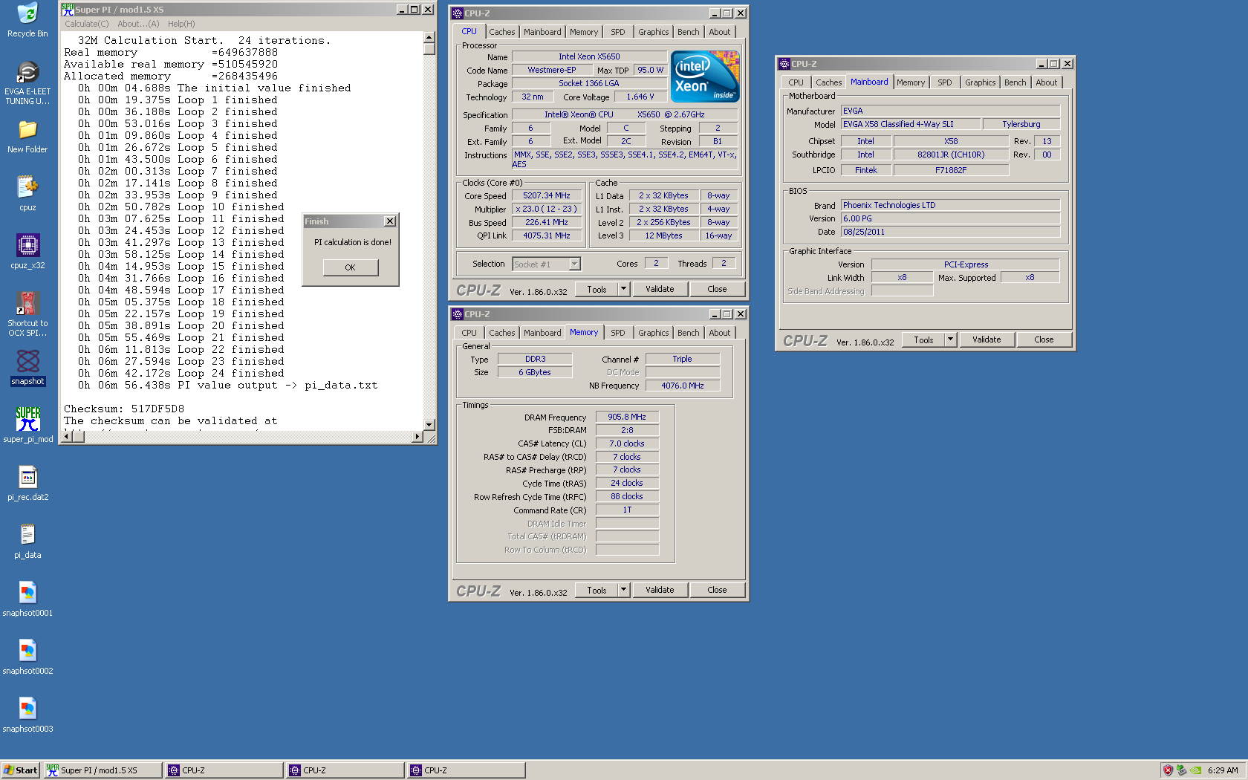Screen dimensions: 1248x780
Task: Activate the first CPU-Z taskbar button
Action: pyautogui.click(x=224, y=770)
